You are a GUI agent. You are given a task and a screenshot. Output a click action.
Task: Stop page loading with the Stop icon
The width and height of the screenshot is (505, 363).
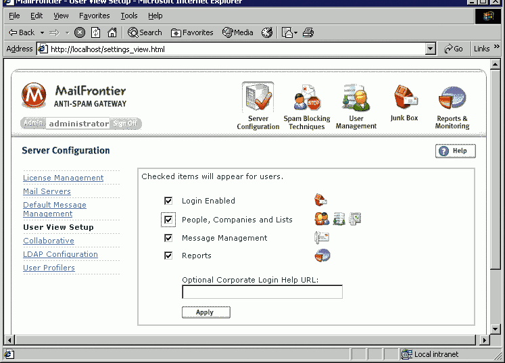pyautogui.click(x=80, y=32)
